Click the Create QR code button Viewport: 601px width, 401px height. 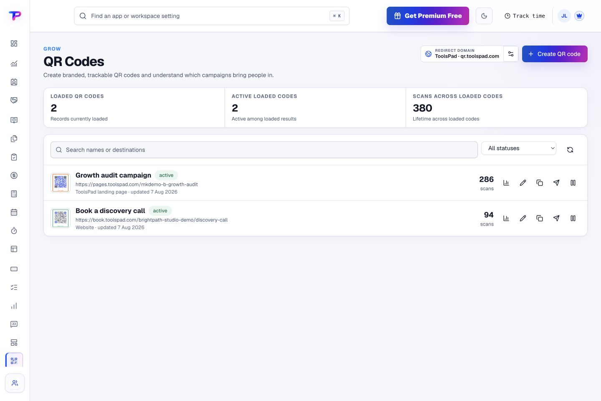[555, 54]
